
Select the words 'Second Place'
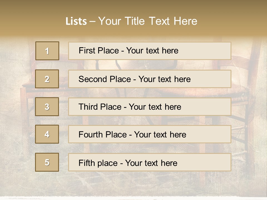pyautogui.click(x=105, y=79)
